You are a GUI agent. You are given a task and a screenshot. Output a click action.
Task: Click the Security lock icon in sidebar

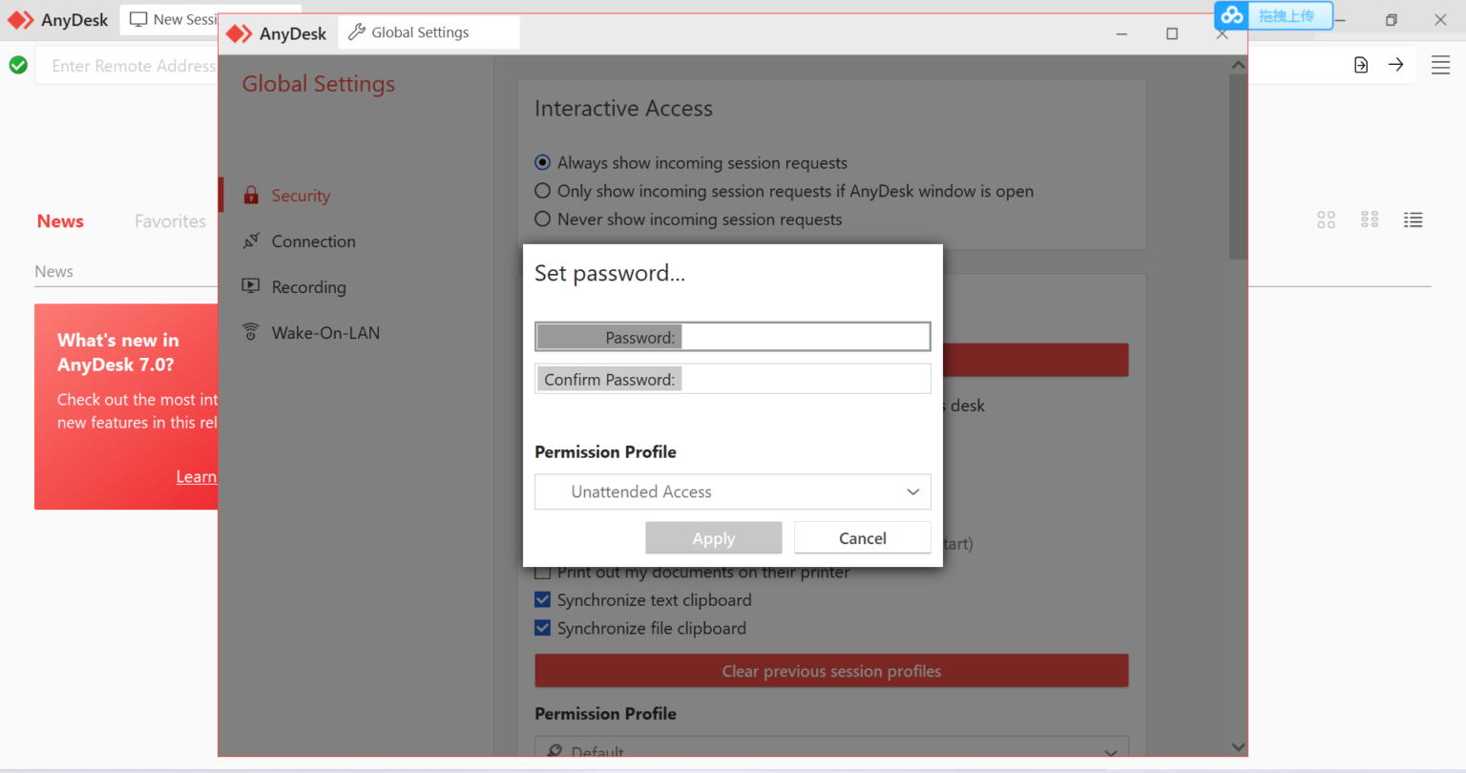[251, 196]
